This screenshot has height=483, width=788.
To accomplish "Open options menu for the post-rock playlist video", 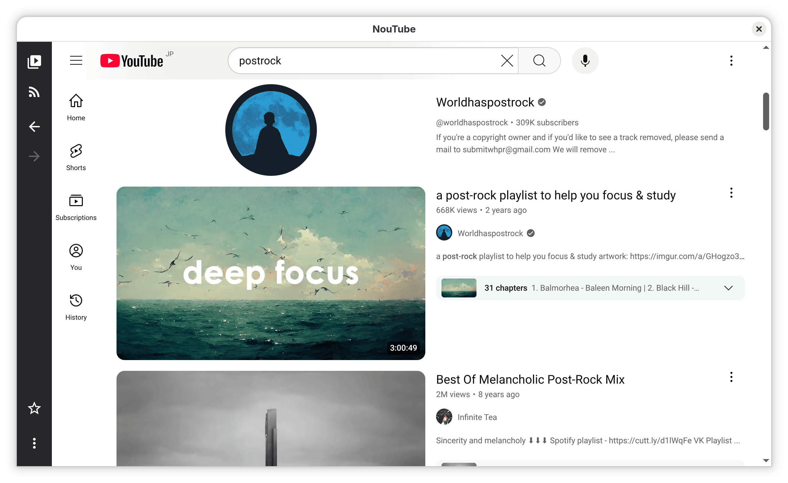I will click(731, 193).
